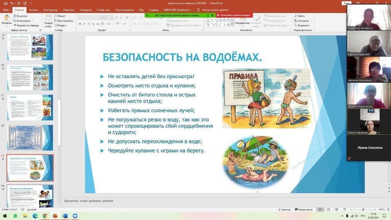The image size is (391, 220).
Task: Click the Cut (Вырезать) scissors button
Action: click(22, 16)
